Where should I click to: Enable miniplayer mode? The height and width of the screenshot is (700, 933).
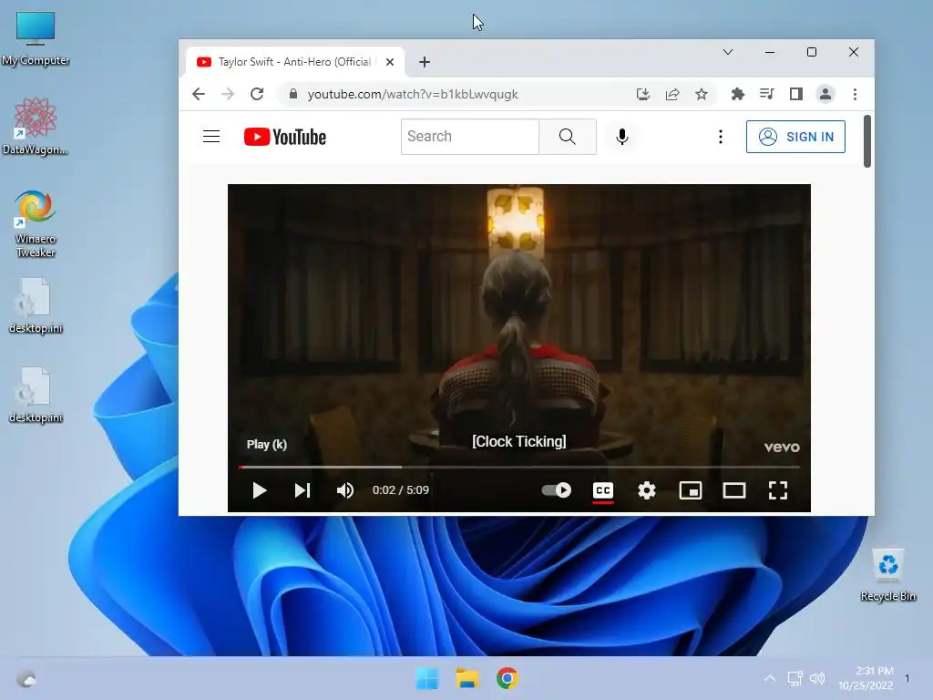[x=691, y=490]
